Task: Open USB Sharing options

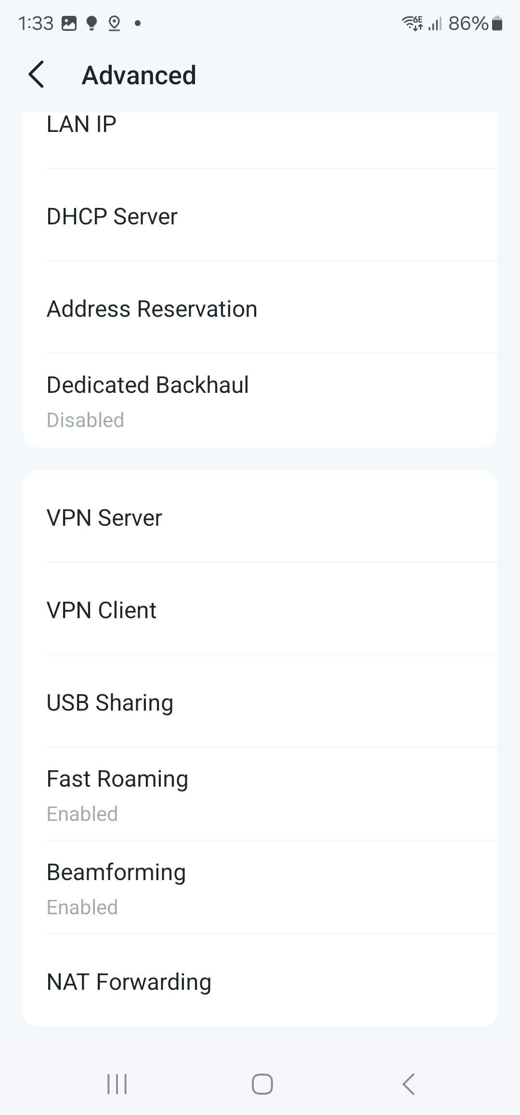Action: pyautogui.click(x=260, y=702)
